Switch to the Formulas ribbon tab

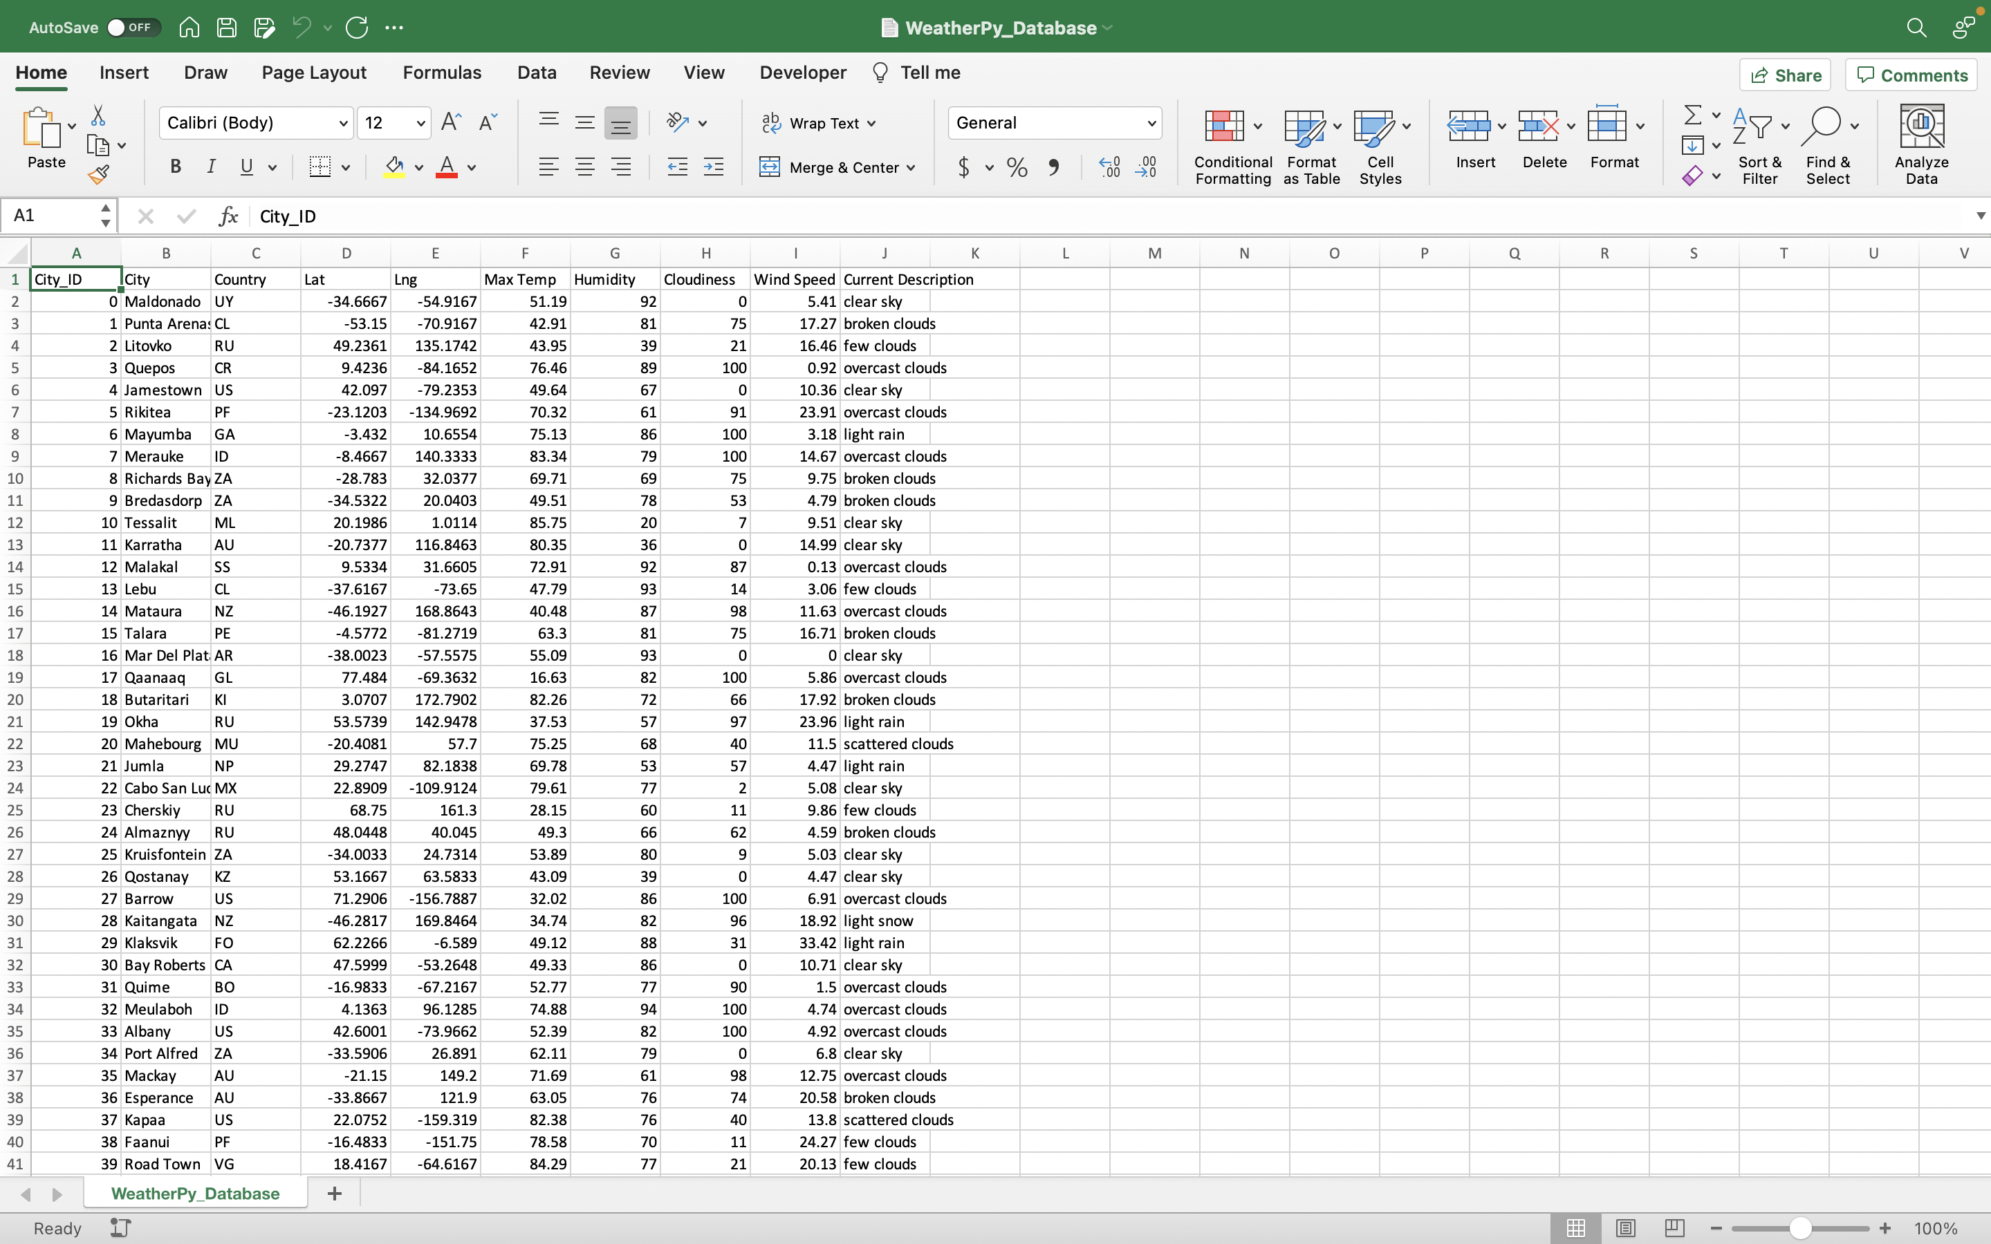(x=442, y=73)
